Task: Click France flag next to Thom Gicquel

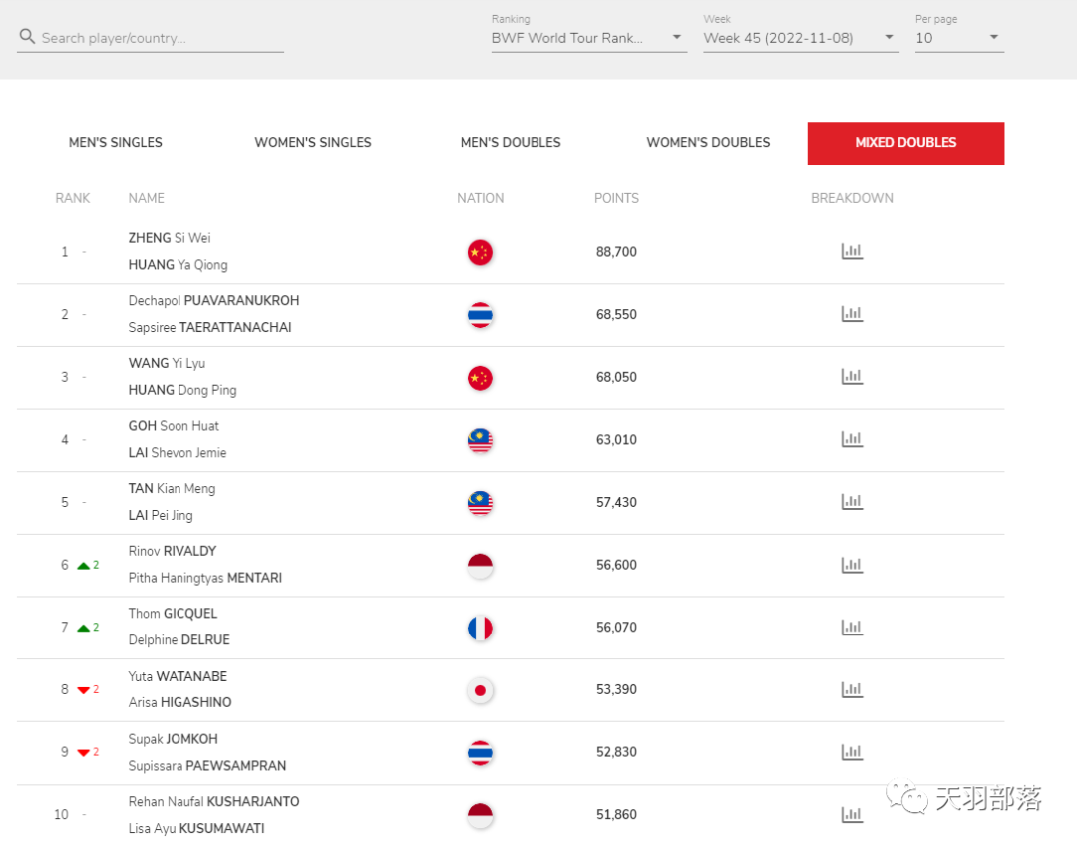Action: (480, 629)
